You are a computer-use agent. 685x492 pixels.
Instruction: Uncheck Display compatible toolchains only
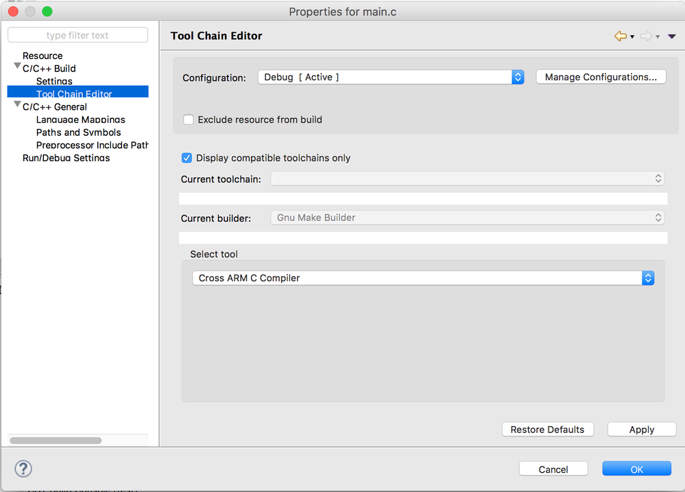coord(187,158)
